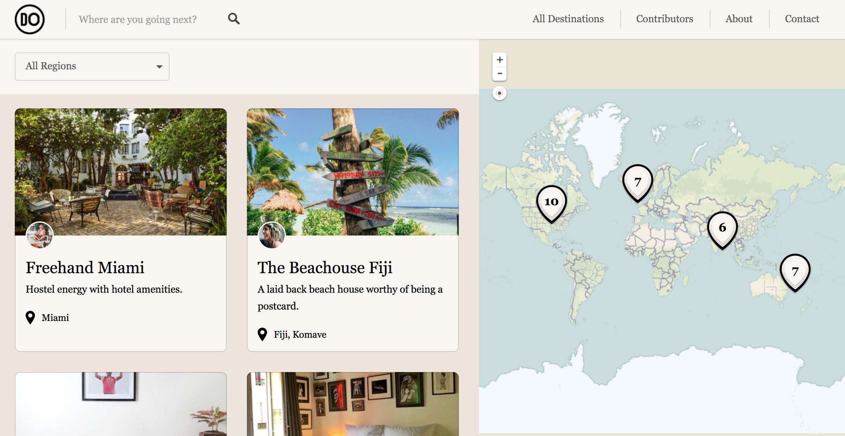Image resolution: width=845 pixels, height=436 pixels.
Task: Click the cluster marker 7 near Australia
Action: coord(795,273)
